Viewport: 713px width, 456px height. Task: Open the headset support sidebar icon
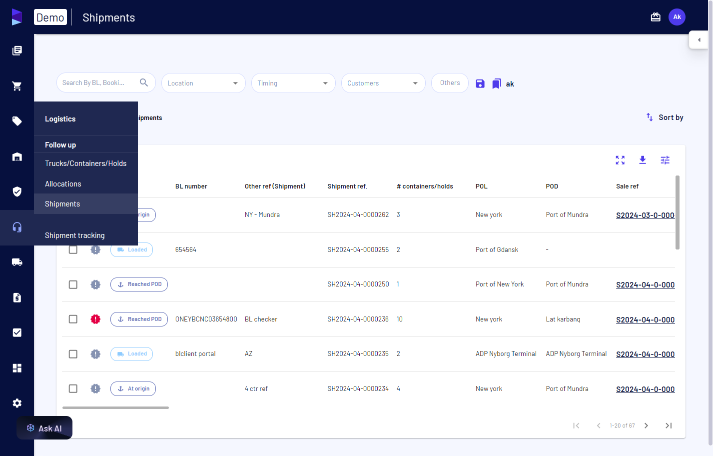[17, 227]
